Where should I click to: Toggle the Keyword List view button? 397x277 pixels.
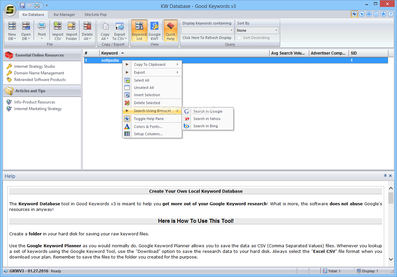click(139, 31)
